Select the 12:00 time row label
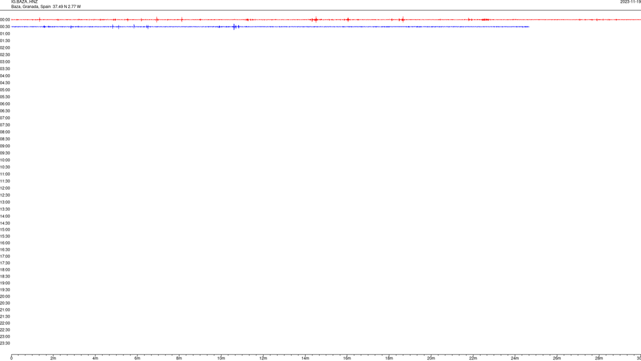The width and height of the screenshot is (641, 361). point(5,189)
